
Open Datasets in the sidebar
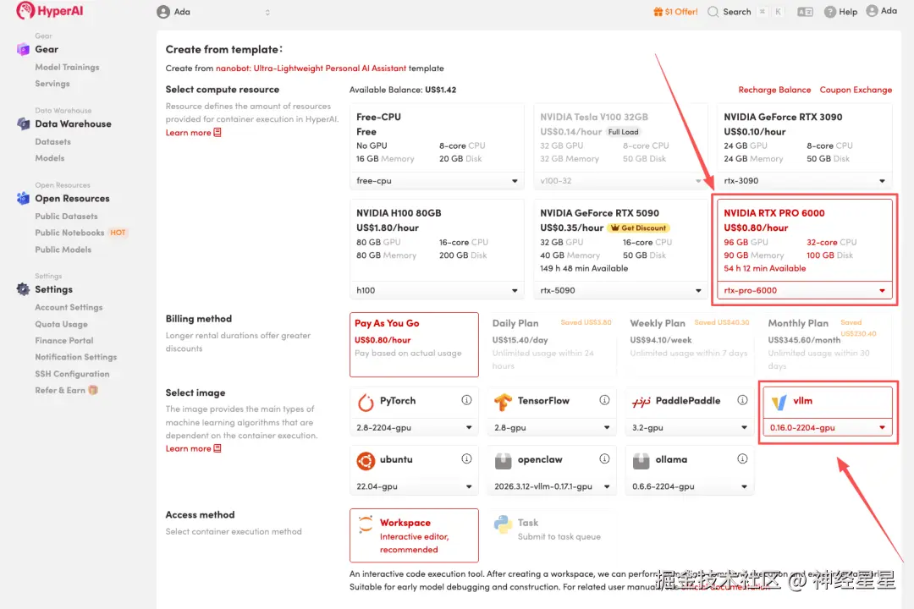coord(52,141)
